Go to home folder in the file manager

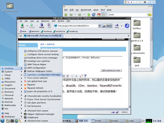coord(99,15)
